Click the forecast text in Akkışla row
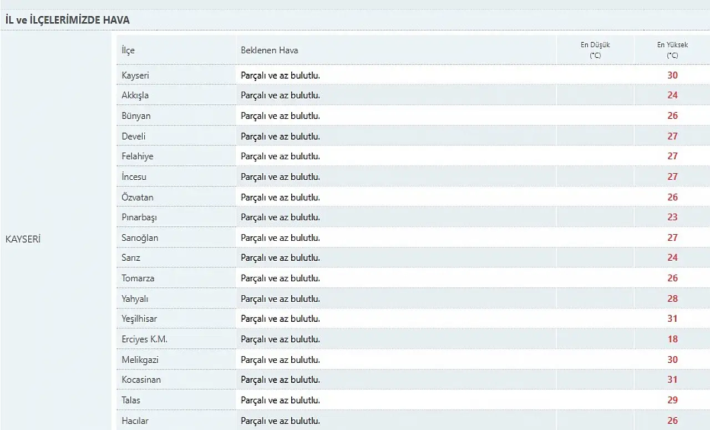710x430 pixels. [x=280, y=95]
